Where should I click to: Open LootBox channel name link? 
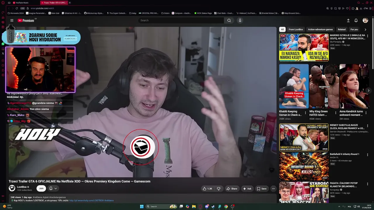pos(22,187)
